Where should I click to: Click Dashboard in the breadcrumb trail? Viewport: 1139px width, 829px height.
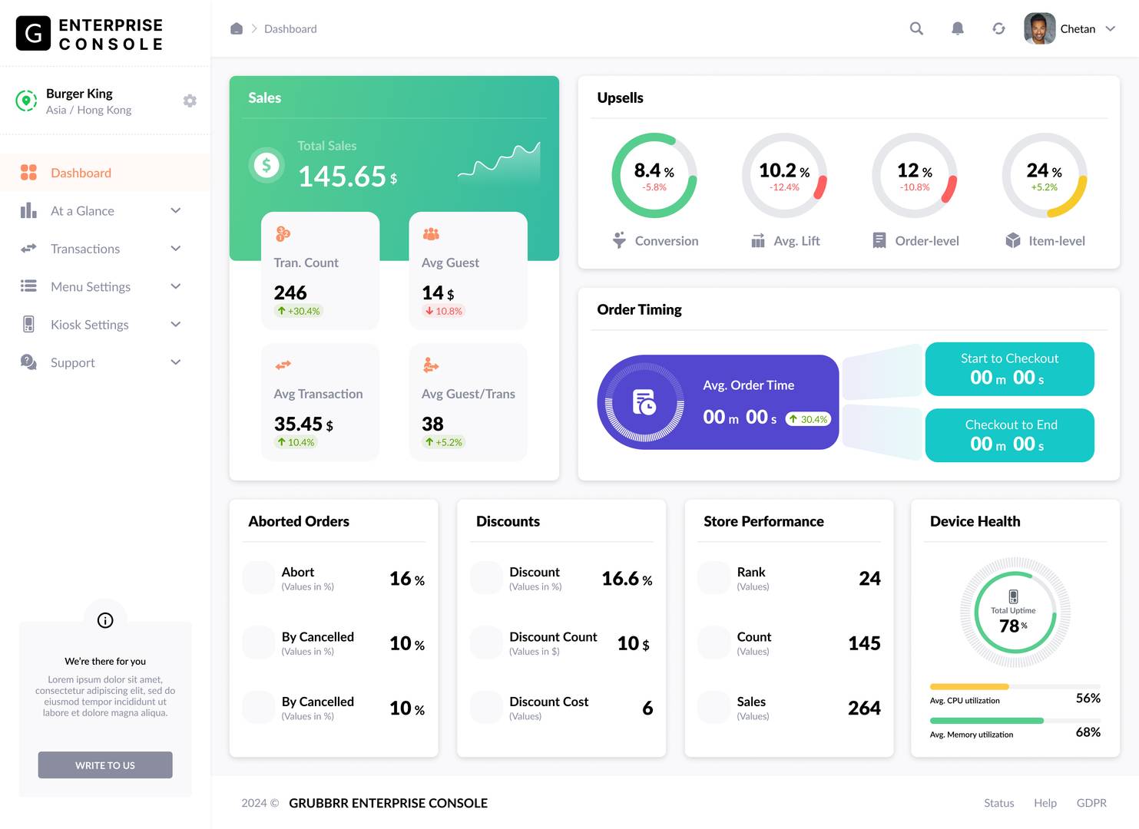tap(290, 28)
